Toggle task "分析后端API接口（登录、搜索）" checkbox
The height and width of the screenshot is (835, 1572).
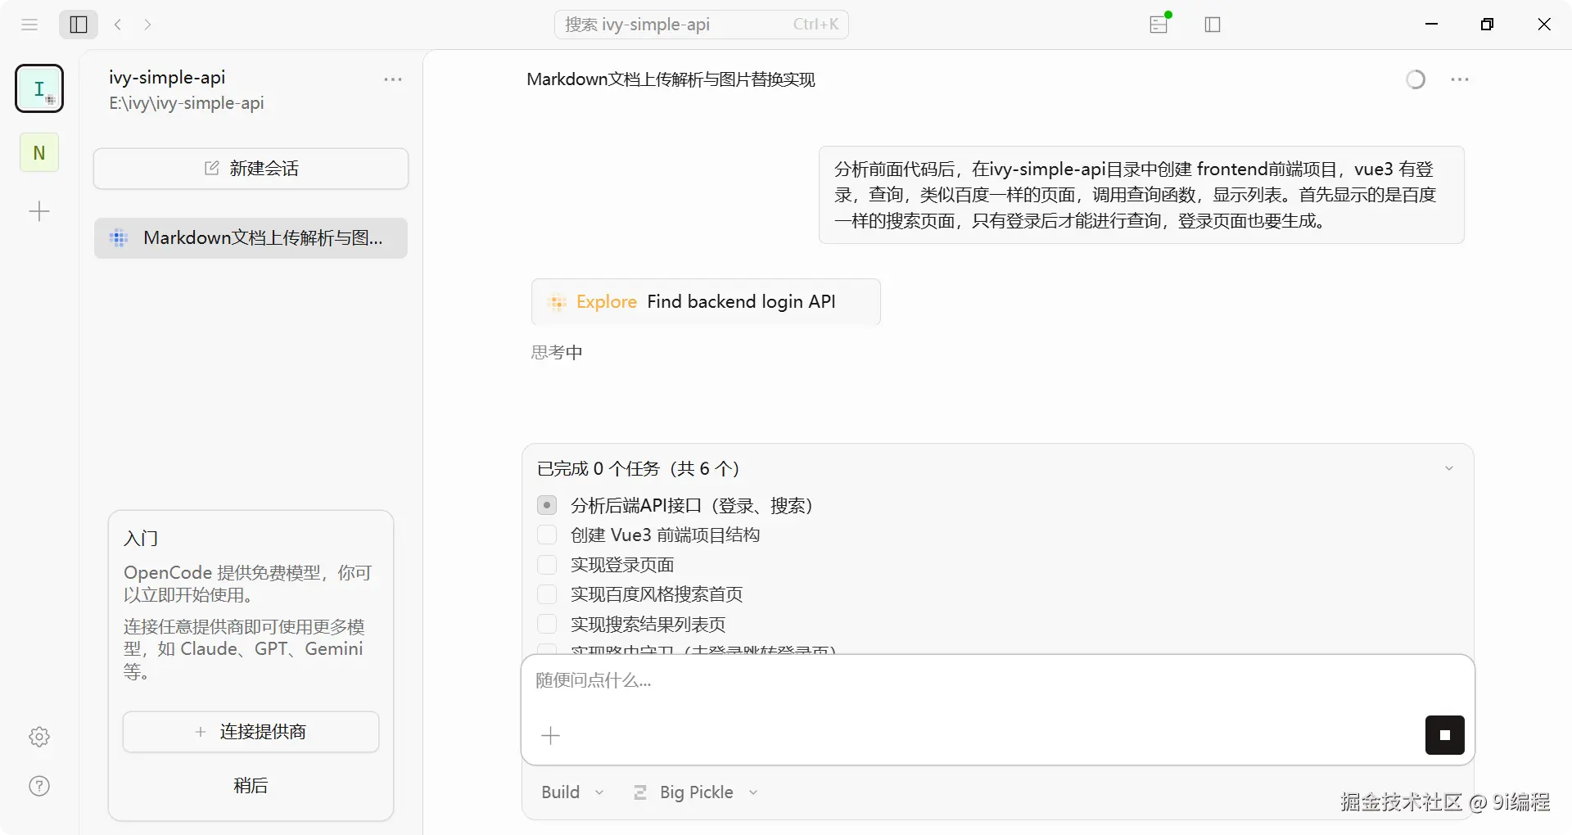click(x=547, y=505)
